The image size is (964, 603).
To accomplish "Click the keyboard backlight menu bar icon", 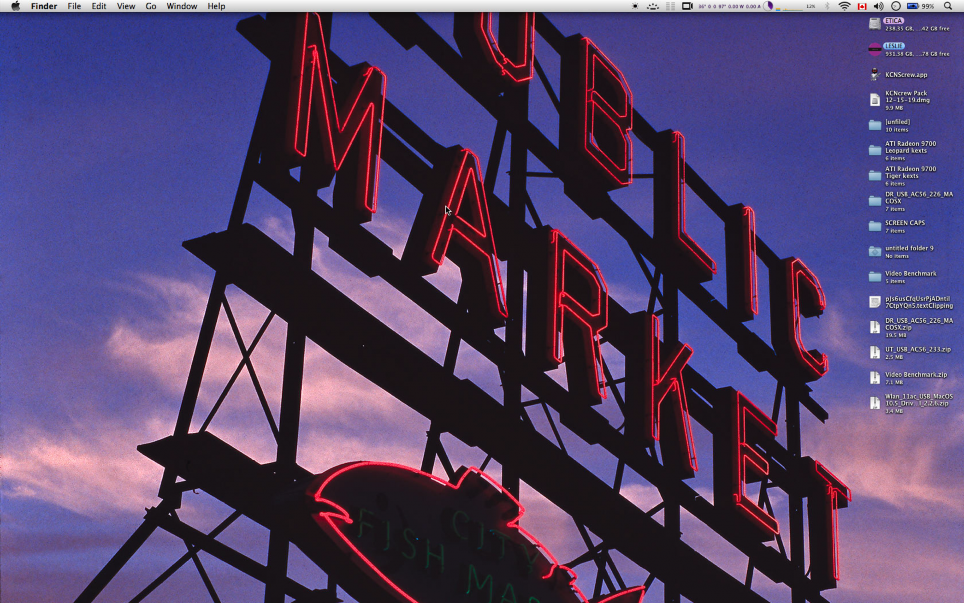I will point(653,6).
